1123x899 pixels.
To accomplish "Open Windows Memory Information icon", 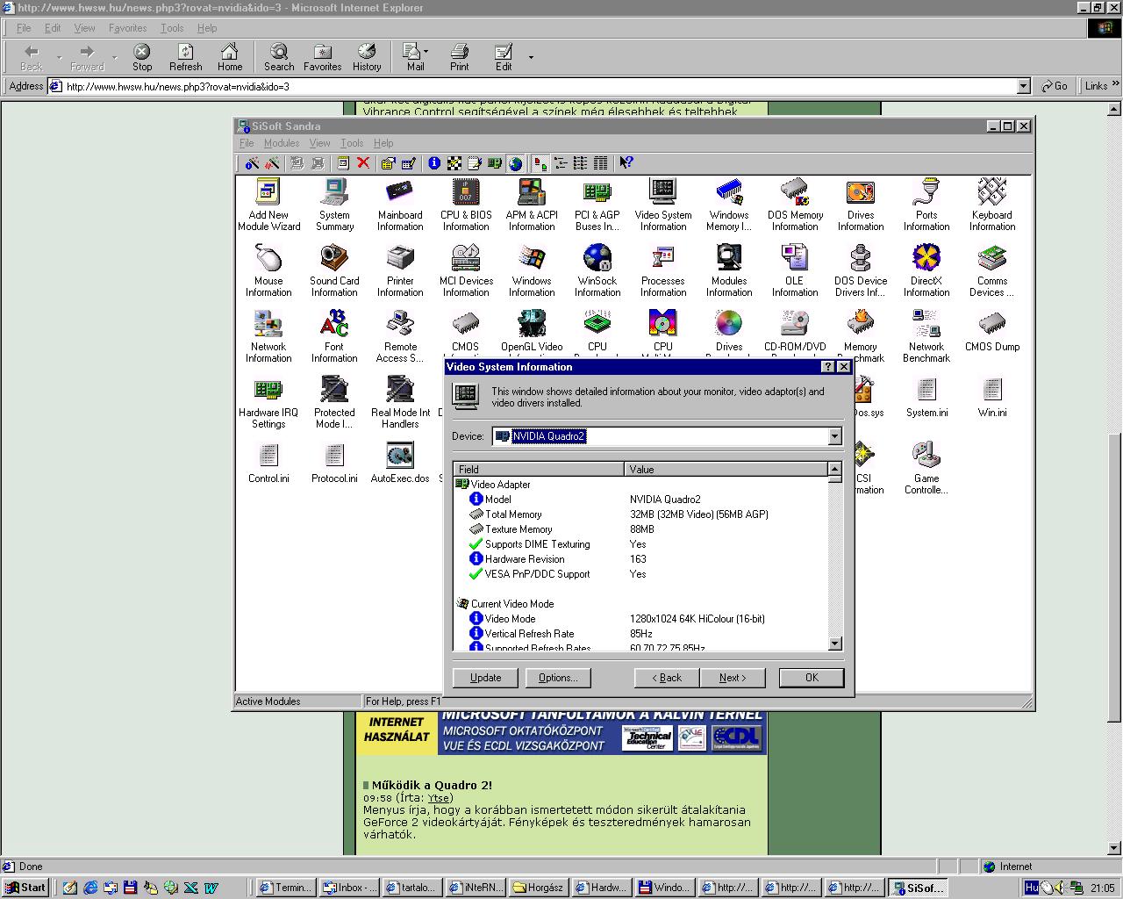I will click(x=729, y=204).
